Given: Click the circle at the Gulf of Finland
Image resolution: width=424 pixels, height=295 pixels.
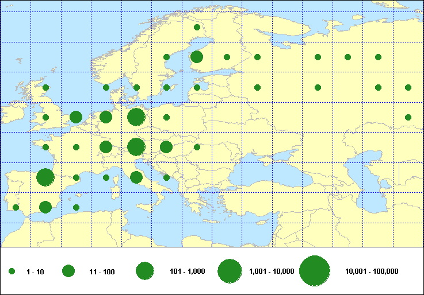Looking at the screenshot, I should (x=197, y=57).
